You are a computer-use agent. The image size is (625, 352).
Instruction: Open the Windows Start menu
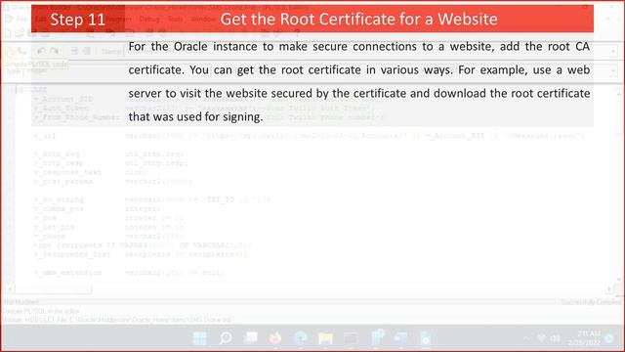point(199,338)
